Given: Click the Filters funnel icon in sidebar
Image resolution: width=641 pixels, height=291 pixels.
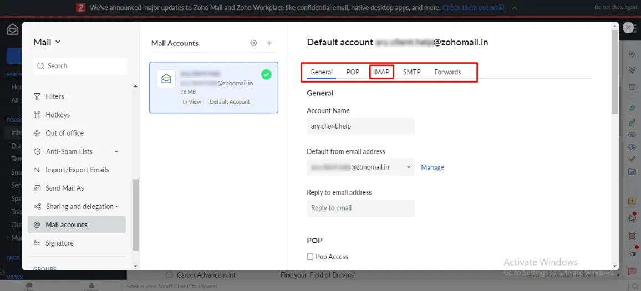Looking at the screenshot, I should (37, 96).
